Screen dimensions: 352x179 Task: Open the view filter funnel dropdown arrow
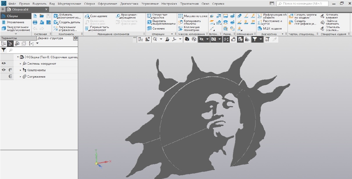(261, 39)
